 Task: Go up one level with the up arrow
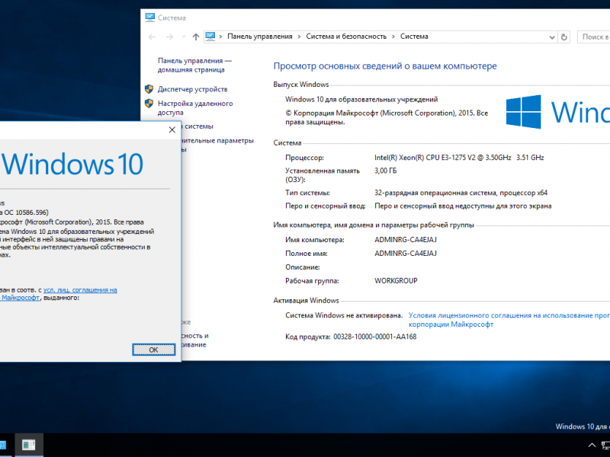click(x=196, y=37)
